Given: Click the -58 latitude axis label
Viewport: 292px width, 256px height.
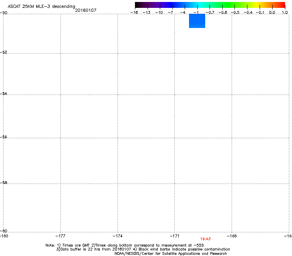Looking at the screenshot, I should pyautogui.click(x=4, y=183).
